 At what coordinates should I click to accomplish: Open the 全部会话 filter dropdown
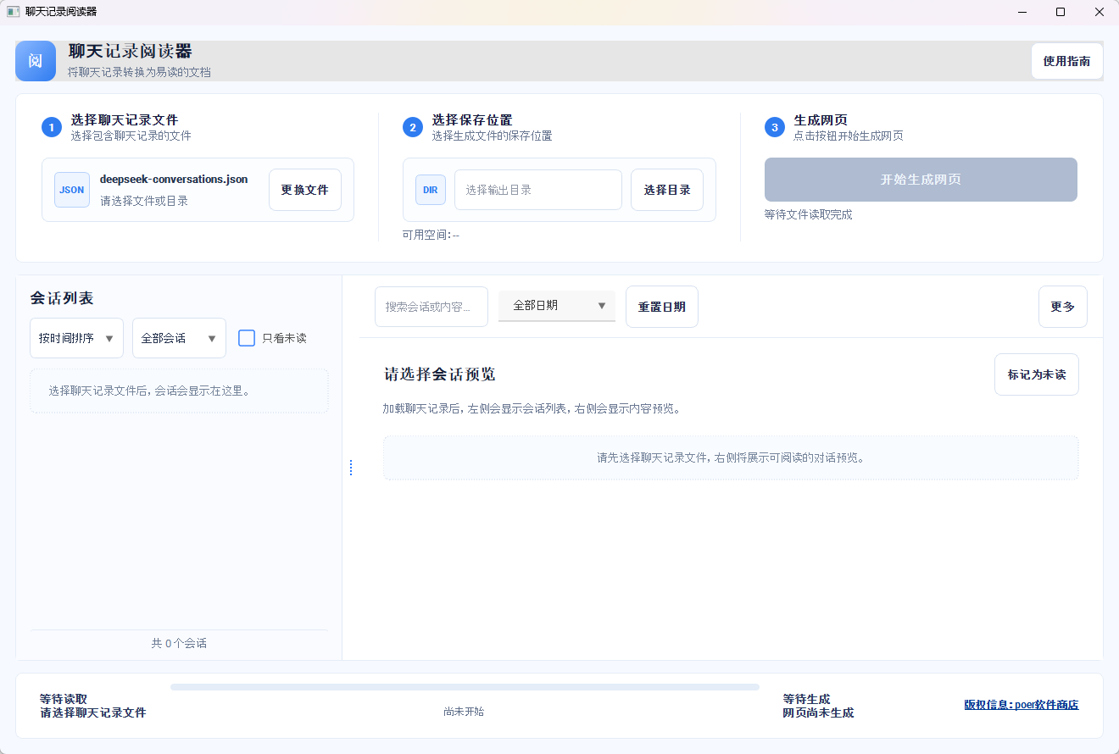click(x=179, y=338)
